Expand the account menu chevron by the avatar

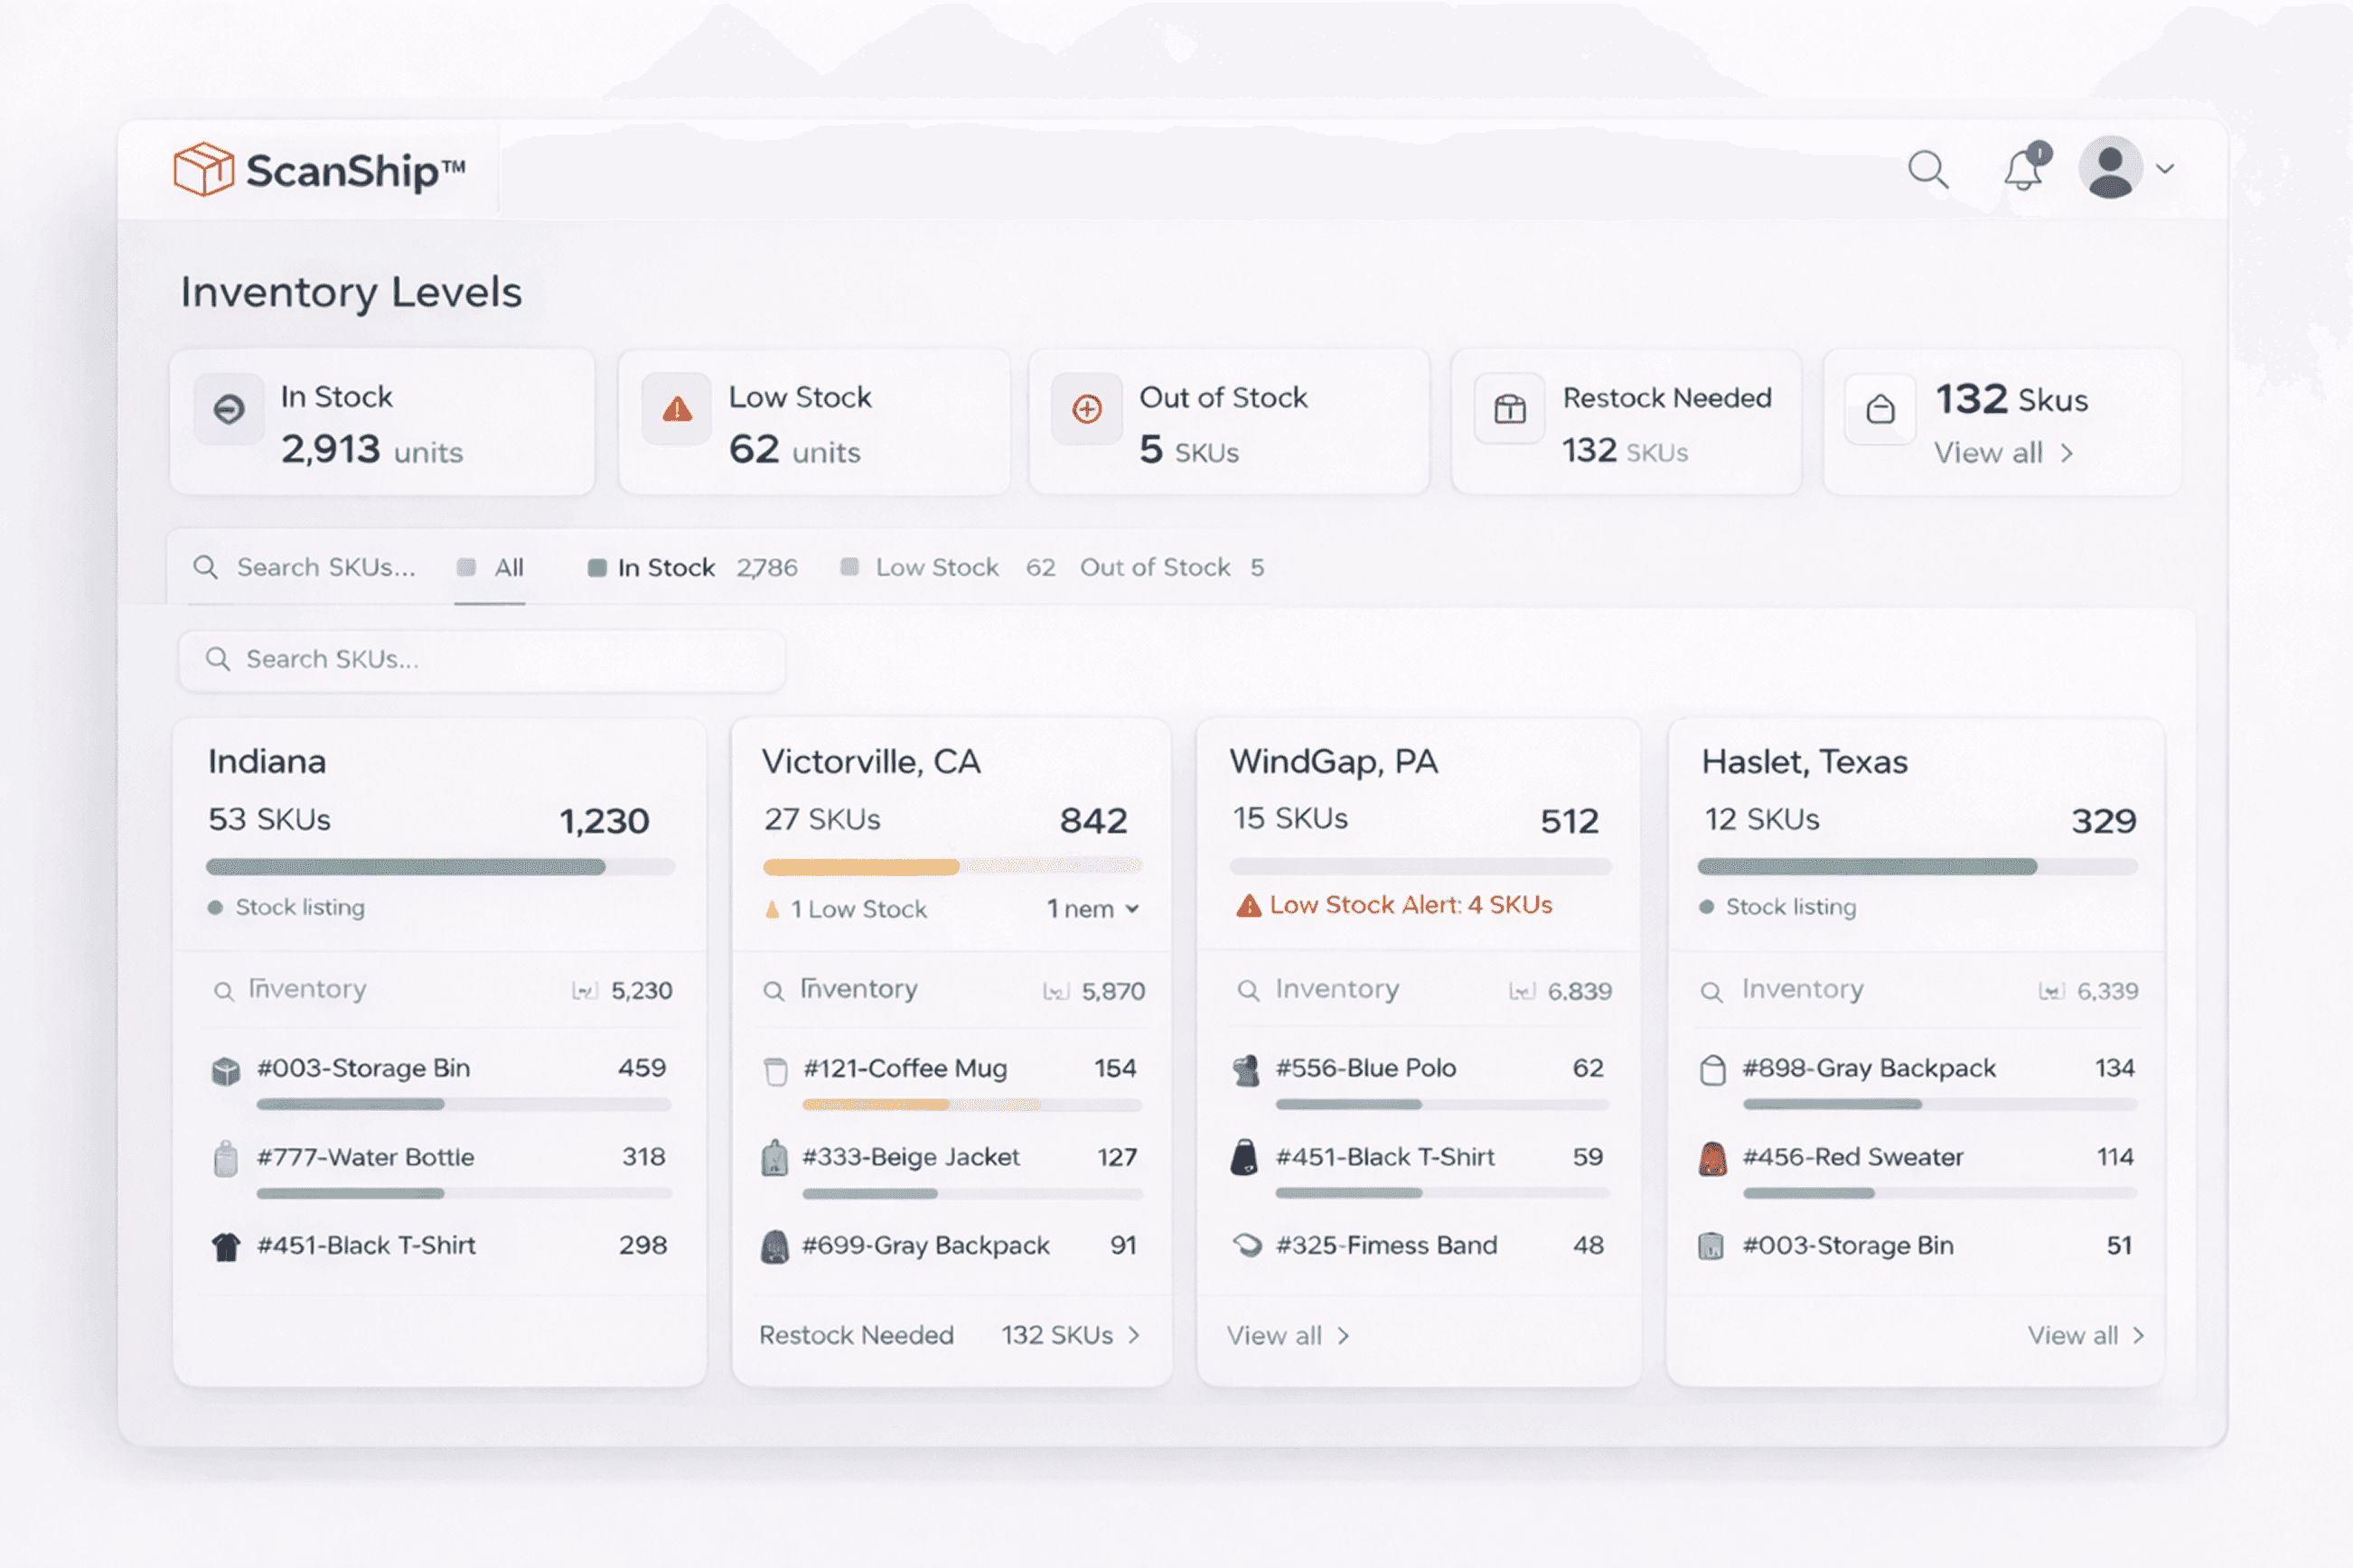2165,169
